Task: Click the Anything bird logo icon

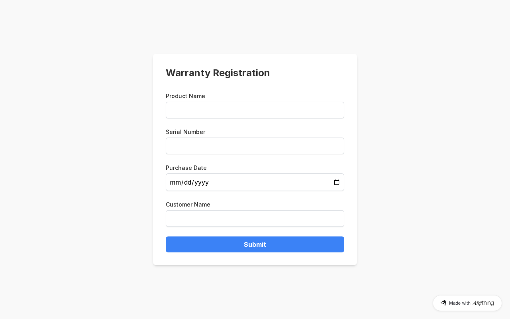Action: (443, 303)
